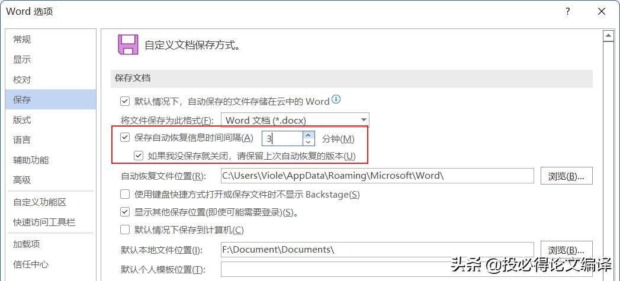Close the Word 选项 dialog
Image resolution: width=620 pixels, height=281 pixels.
(602, 11)
